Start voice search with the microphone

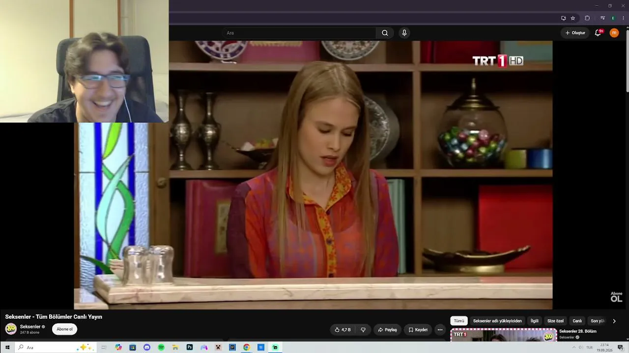[x=404, y=33]
